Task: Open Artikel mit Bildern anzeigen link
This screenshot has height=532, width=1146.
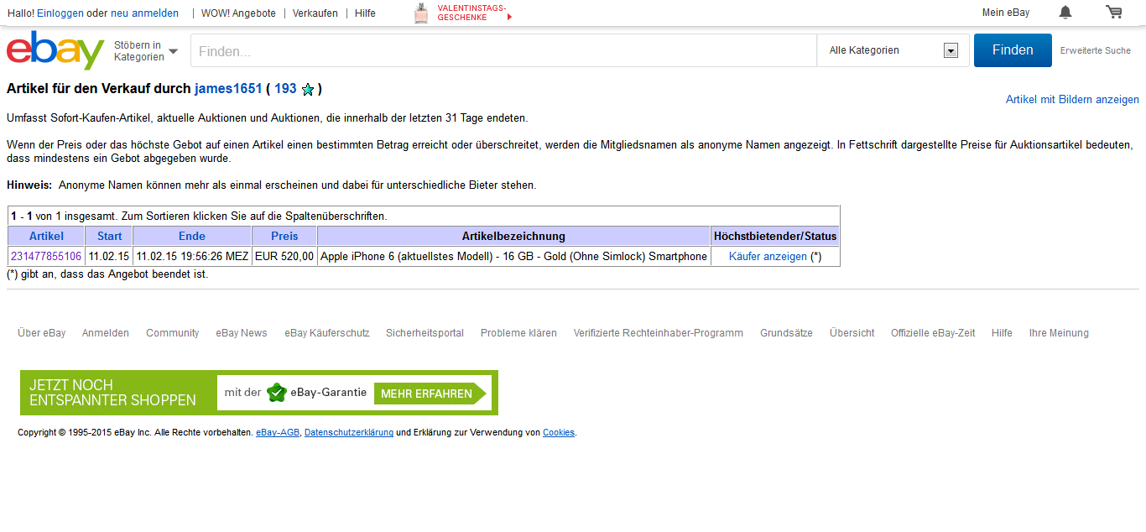Action: [x=1072, y=99]
